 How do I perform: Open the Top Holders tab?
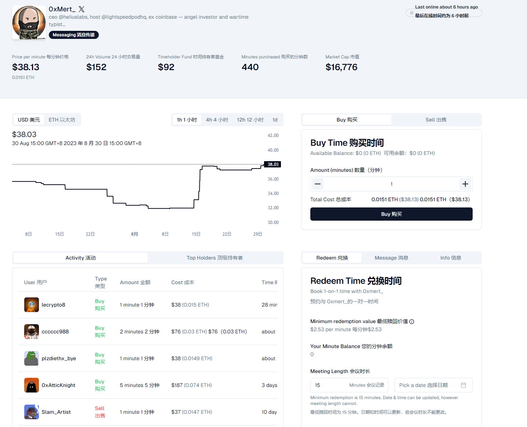pyautogui.click(x=214, y=258)
